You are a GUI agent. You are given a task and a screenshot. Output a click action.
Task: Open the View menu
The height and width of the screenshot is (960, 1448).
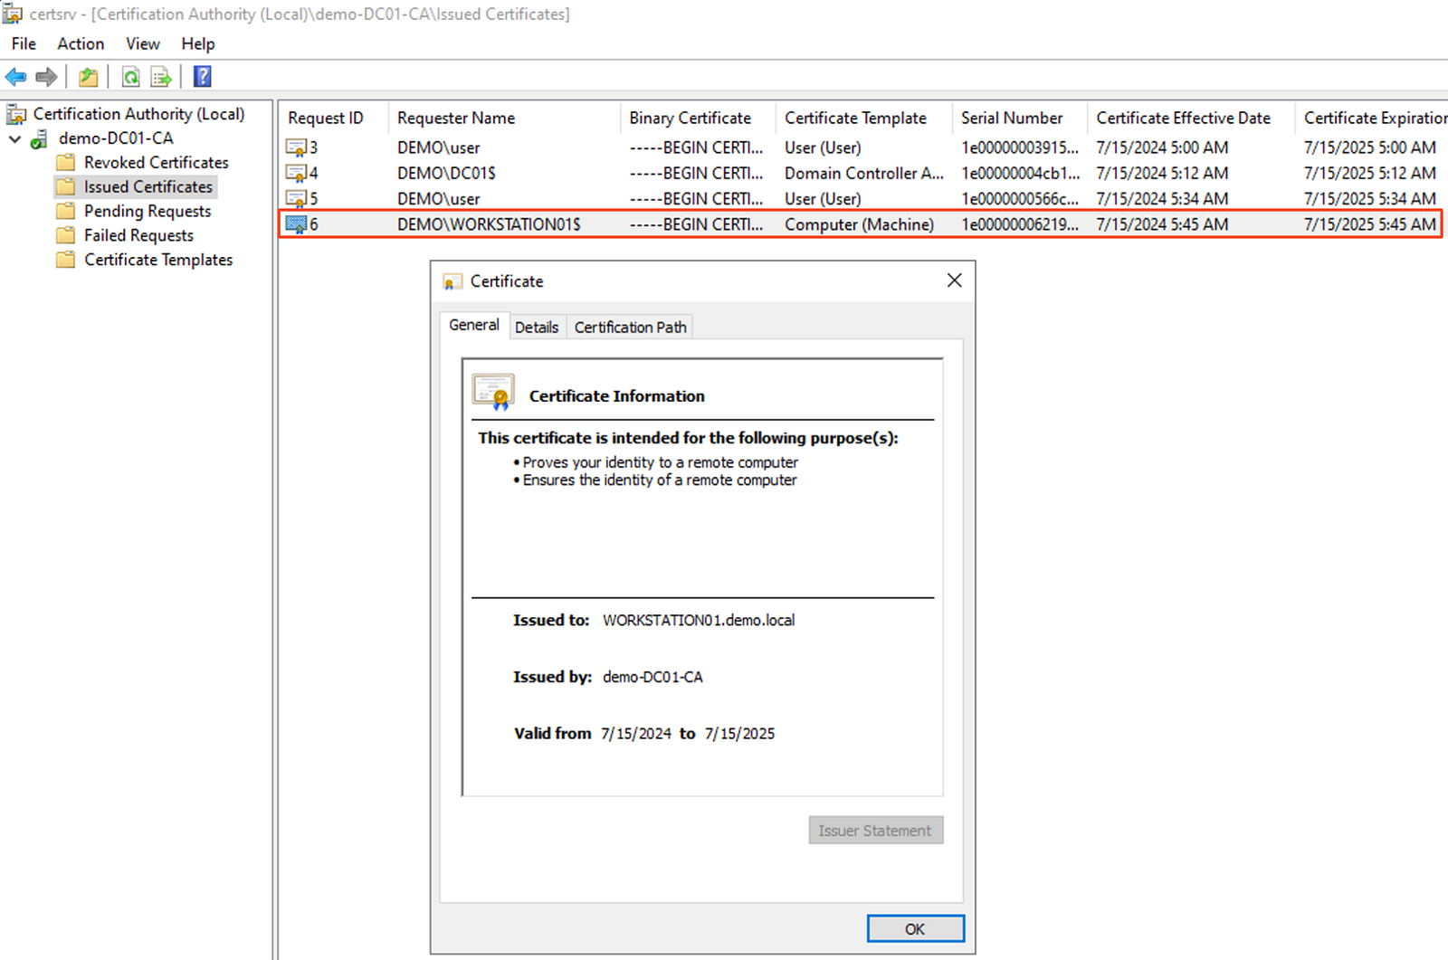(x=142, y=43)
